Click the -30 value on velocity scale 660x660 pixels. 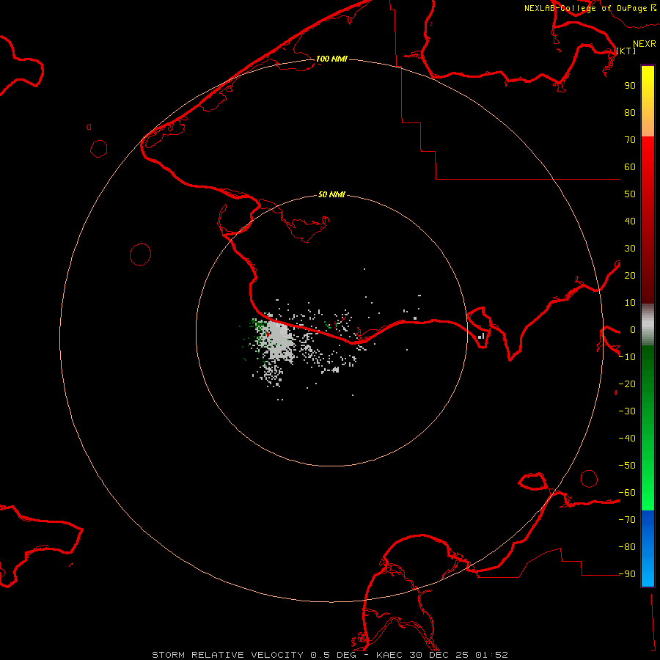(x=627, y=411)
